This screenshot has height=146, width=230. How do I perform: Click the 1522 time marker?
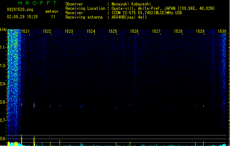click(47, 31)
